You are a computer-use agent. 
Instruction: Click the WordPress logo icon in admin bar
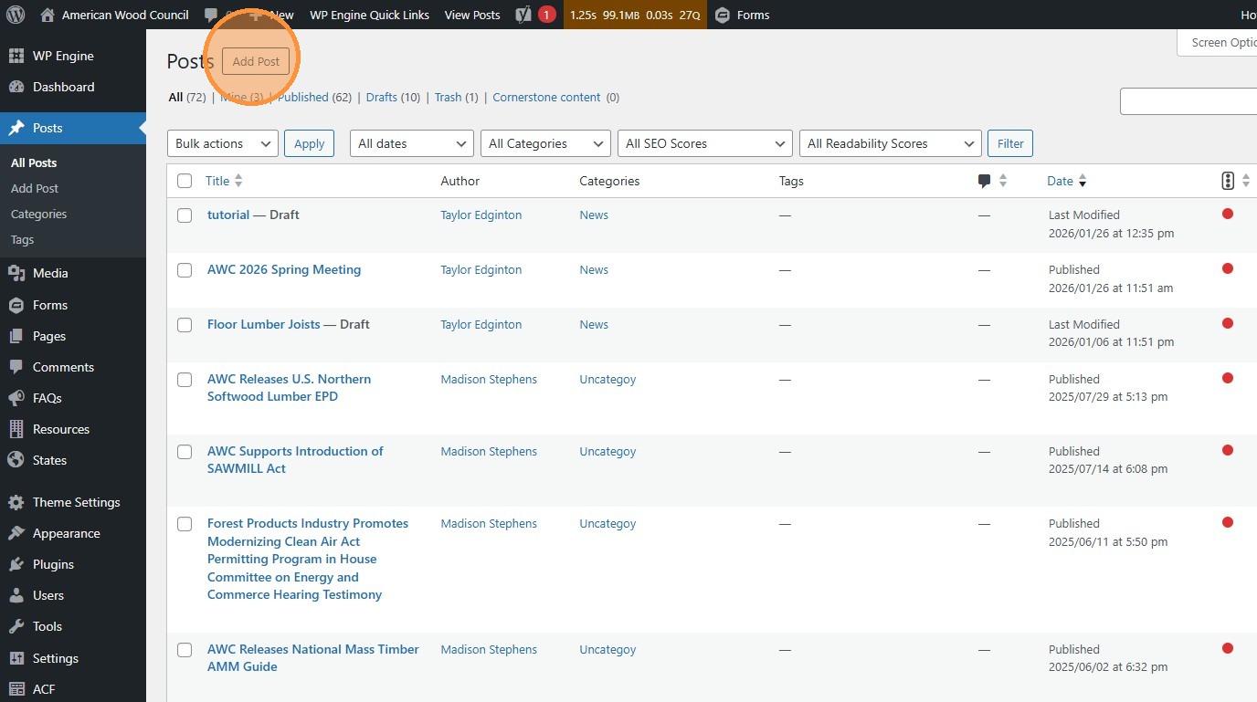pyautogui.click(x=16, y=15)
